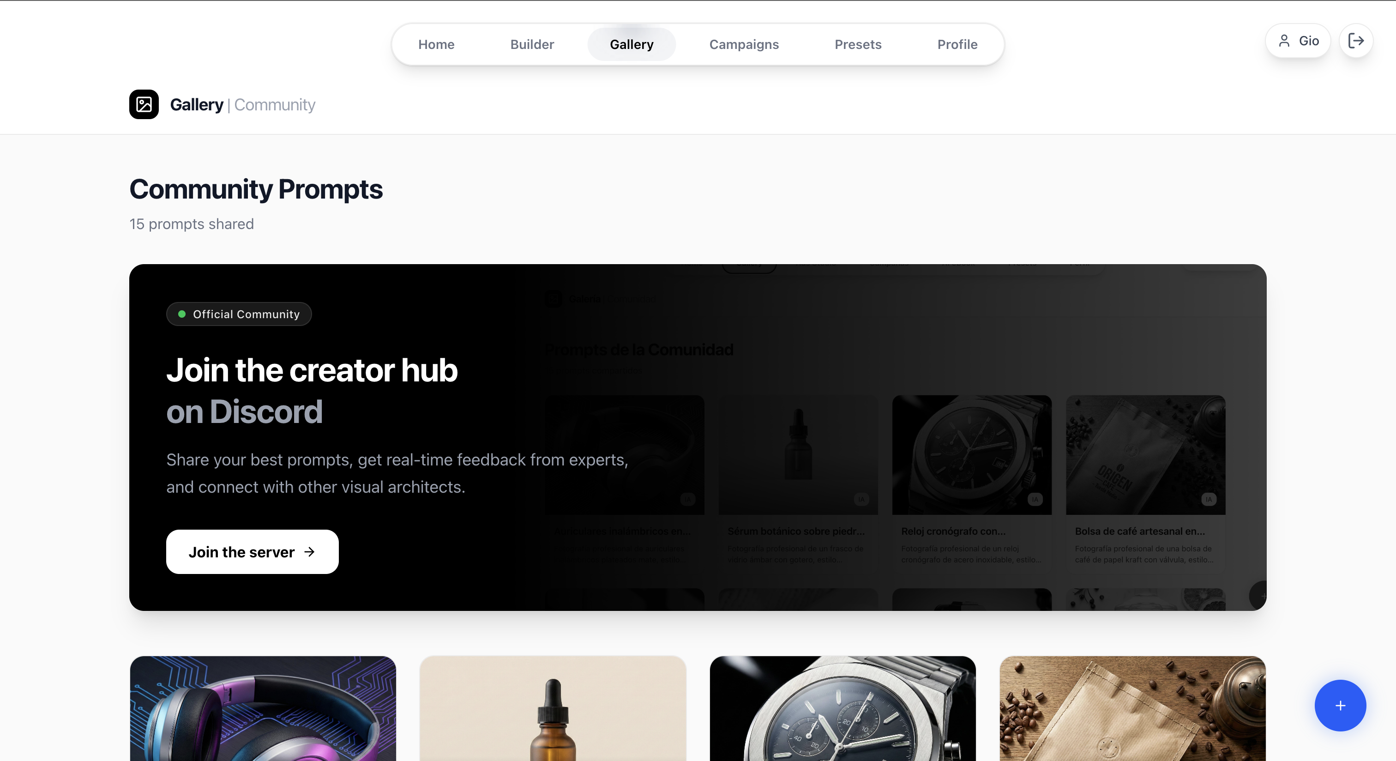This screenshot has width=1396, height=761.
Task: Open the Gio user account button
Action: (x=1297, y=41)
